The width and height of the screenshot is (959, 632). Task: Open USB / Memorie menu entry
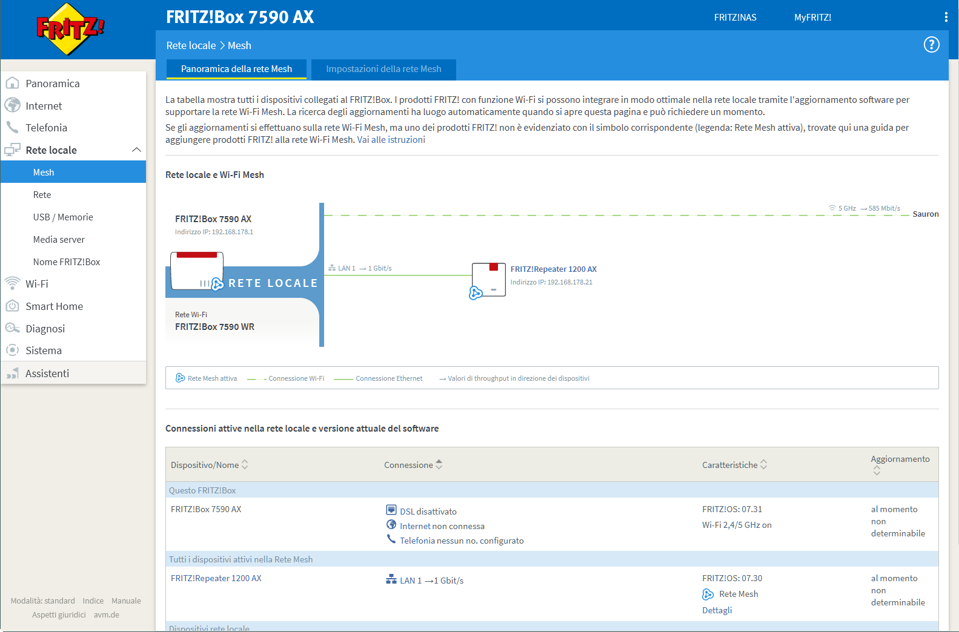pos(63,217)
